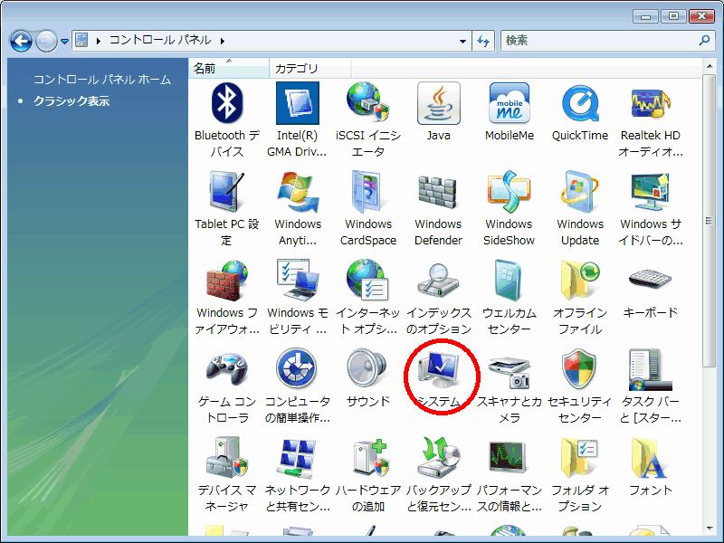Open バックアップと復元センター
This screenshot has width=724, height=543.
click(439, 474)
